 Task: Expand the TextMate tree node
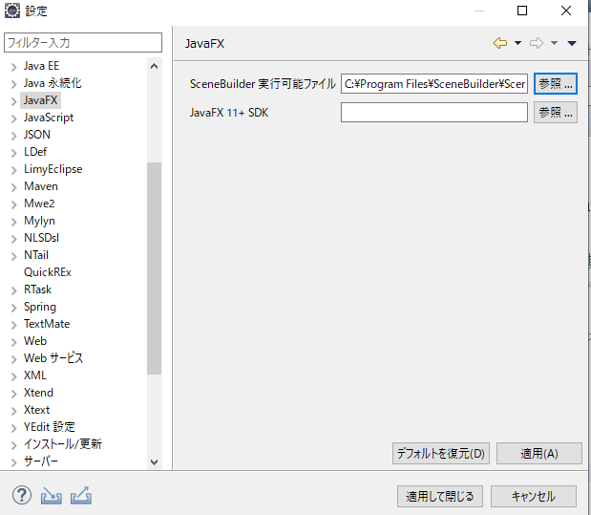pyautogui.click(x=14, y=325)
